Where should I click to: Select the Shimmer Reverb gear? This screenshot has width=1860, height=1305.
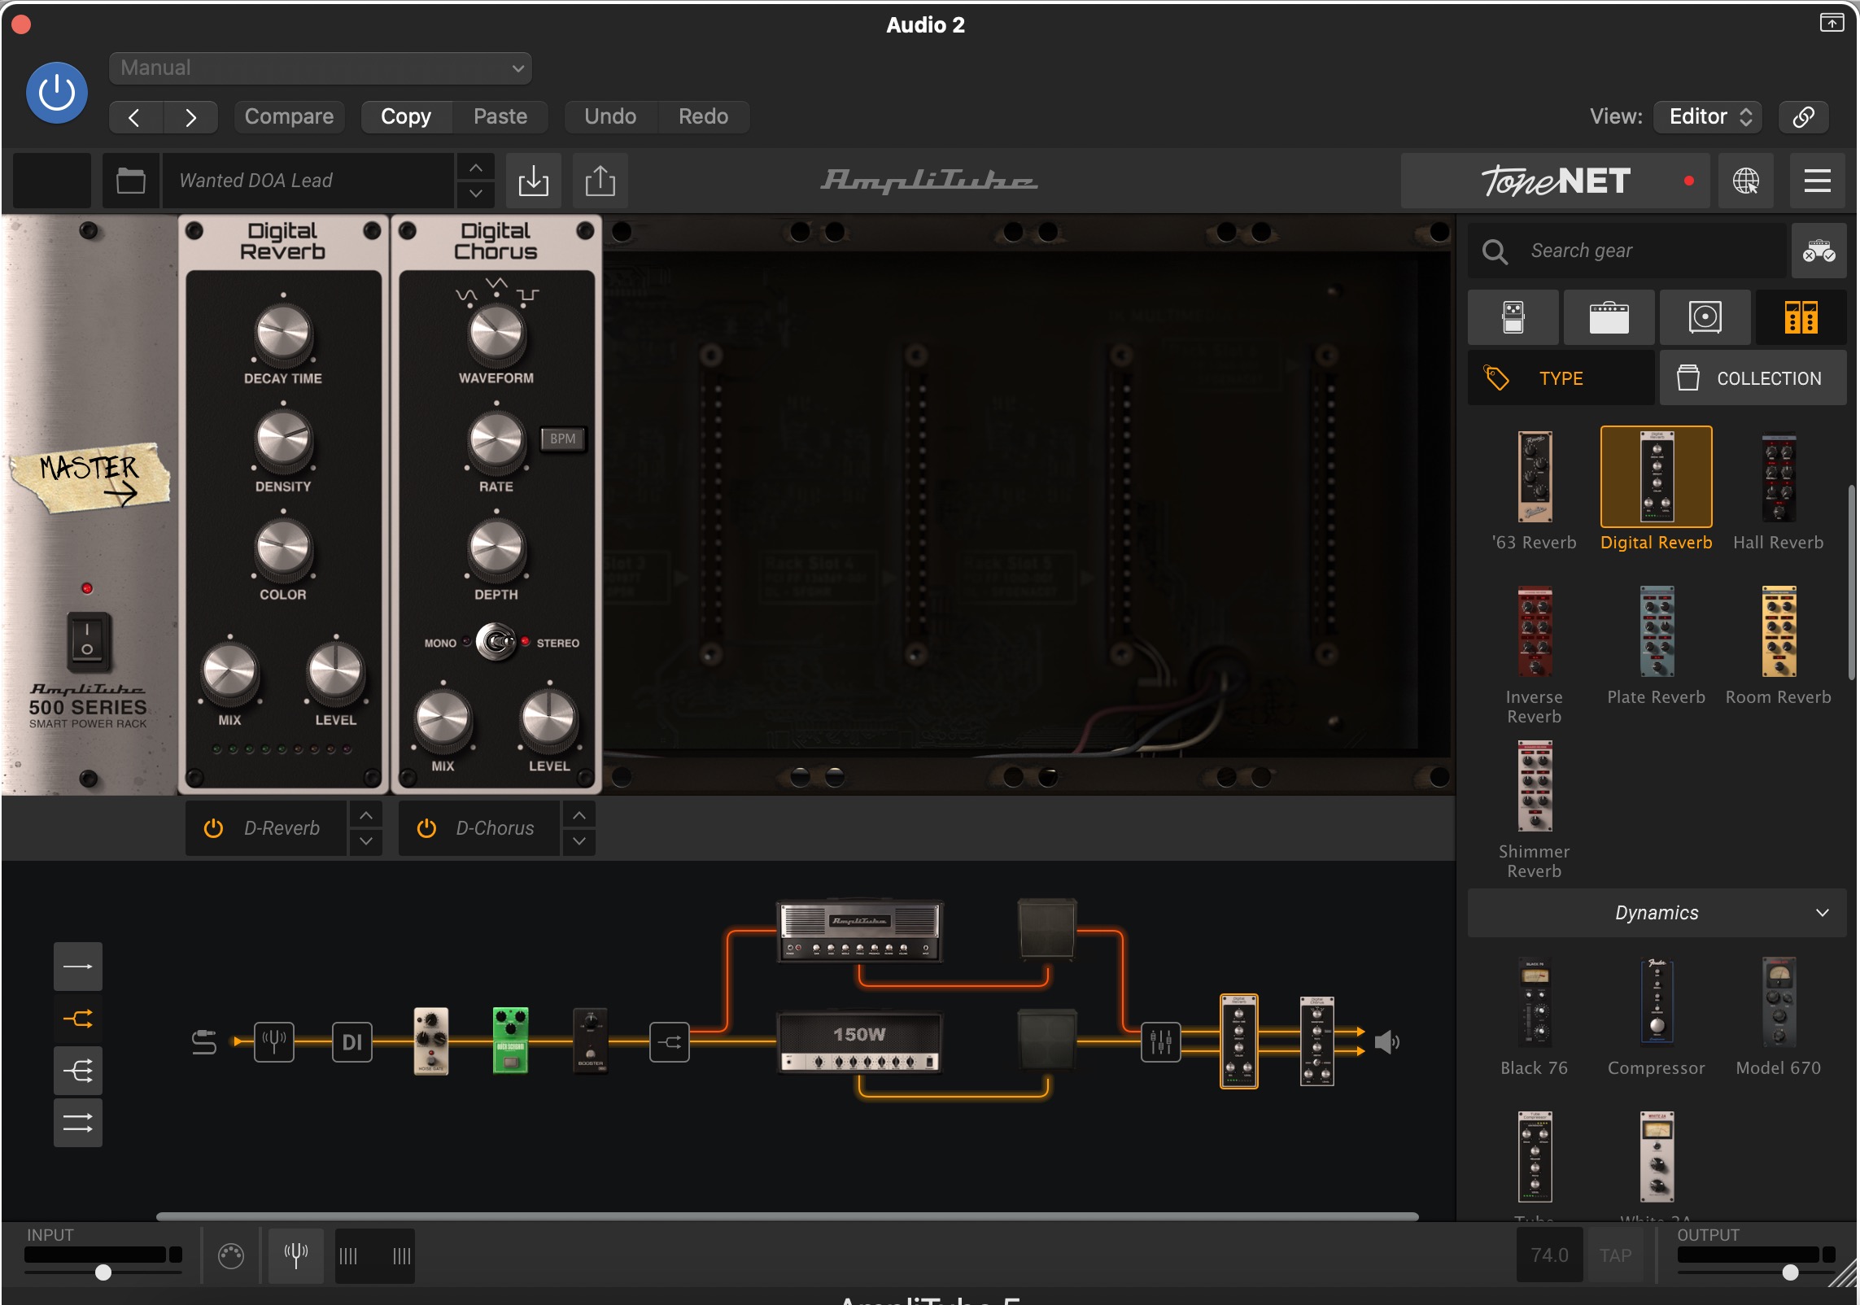1535,786
